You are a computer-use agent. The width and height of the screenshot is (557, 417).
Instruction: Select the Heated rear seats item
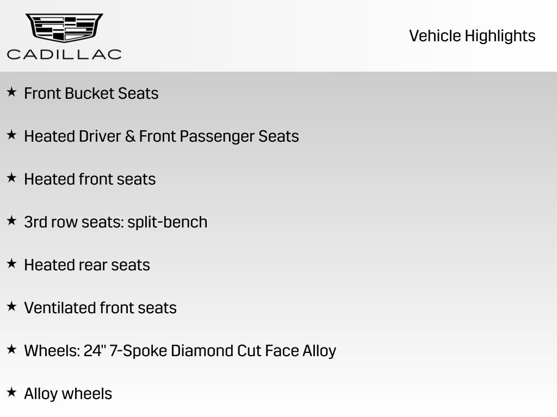(x=87, y=265)
